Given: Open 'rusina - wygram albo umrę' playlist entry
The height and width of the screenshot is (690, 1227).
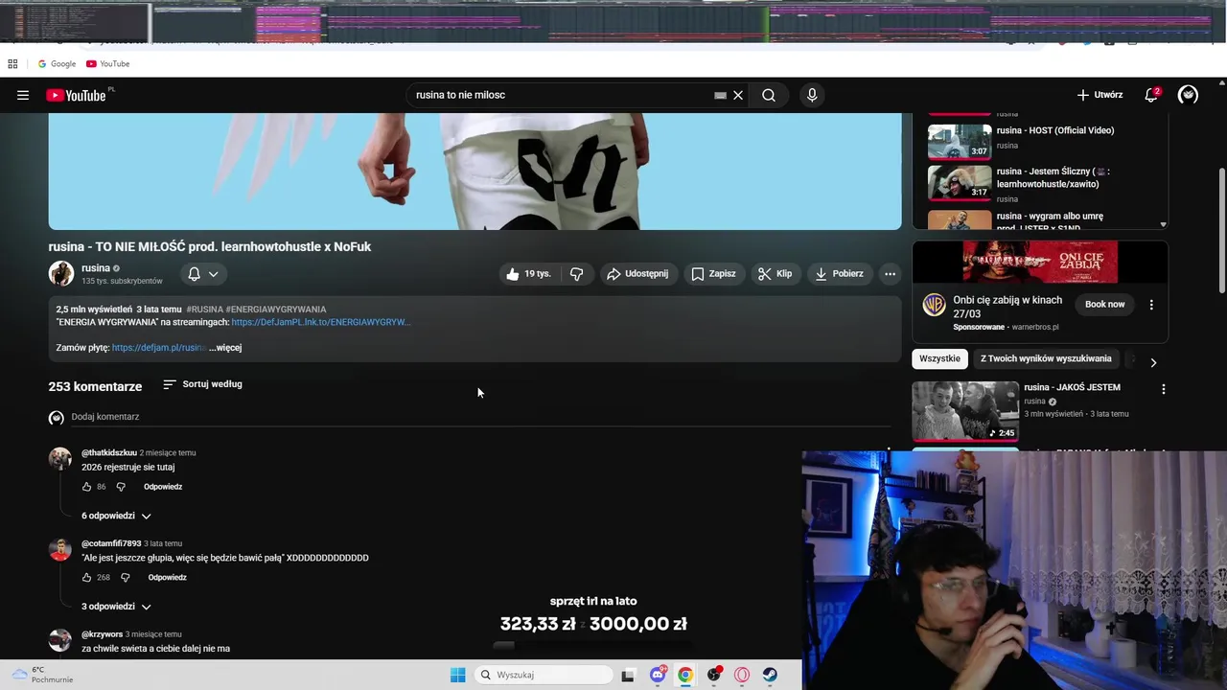Looking at the screenshot, I should [1040, 219].
